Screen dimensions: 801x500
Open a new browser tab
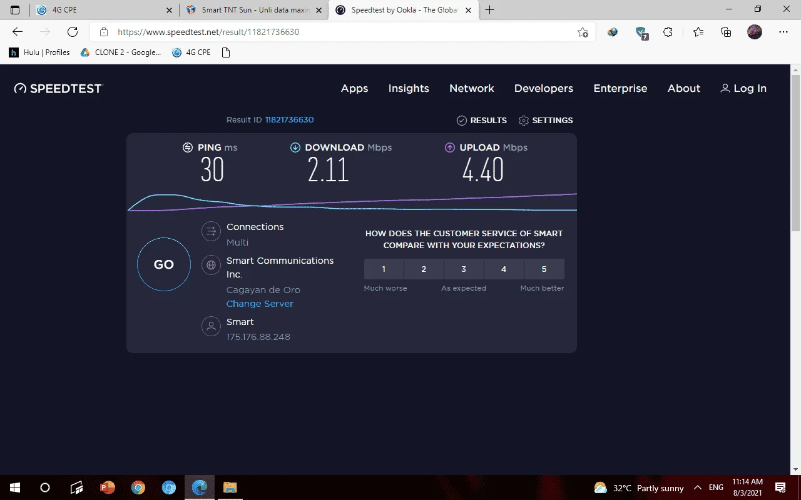489,10
